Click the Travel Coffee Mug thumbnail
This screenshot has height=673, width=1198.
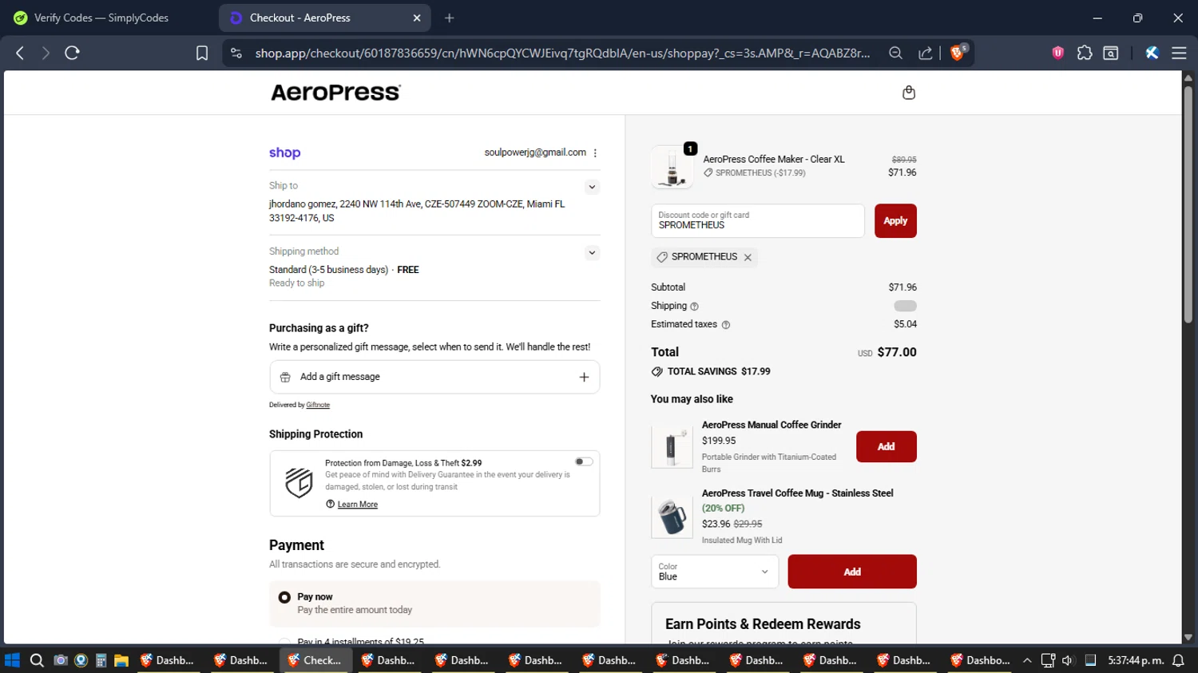point(672,517)
